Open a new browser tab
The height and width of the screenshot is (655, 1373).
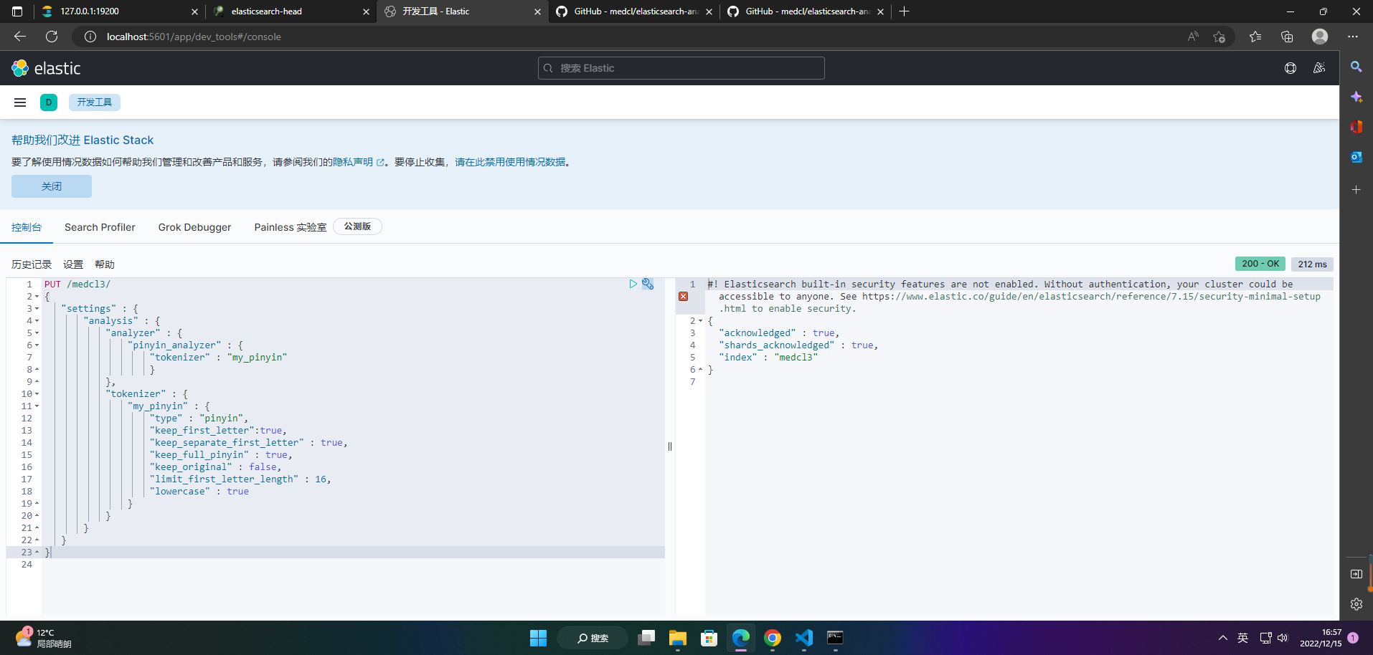point(904,11)
